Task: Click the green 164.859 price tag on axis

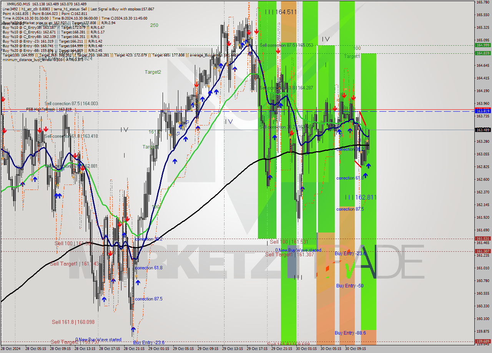Action: 483,53
